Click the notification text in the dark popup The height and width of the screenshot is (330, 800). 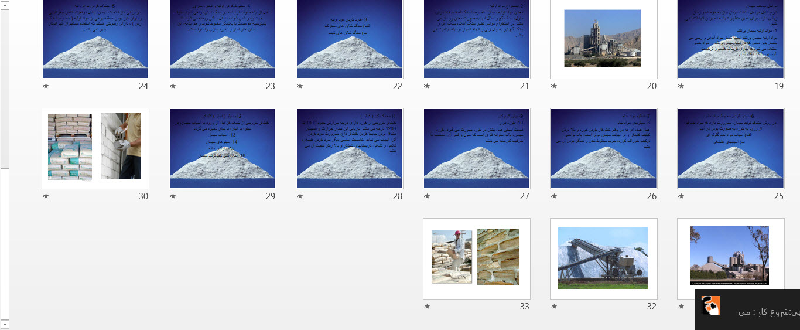click(x=769, y=312)
